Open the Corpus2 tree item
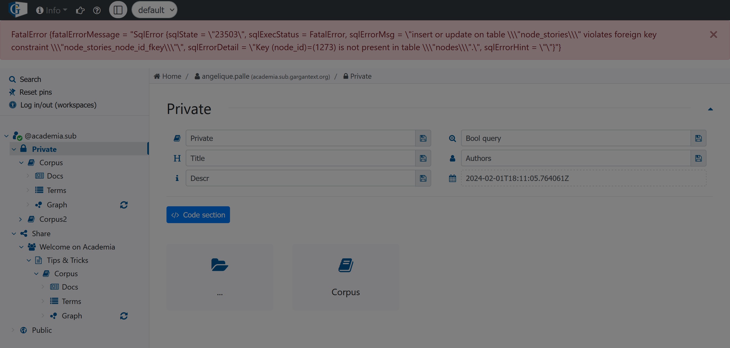The height and width of the screenshot is (348, 730). click(x=53, y=219)
